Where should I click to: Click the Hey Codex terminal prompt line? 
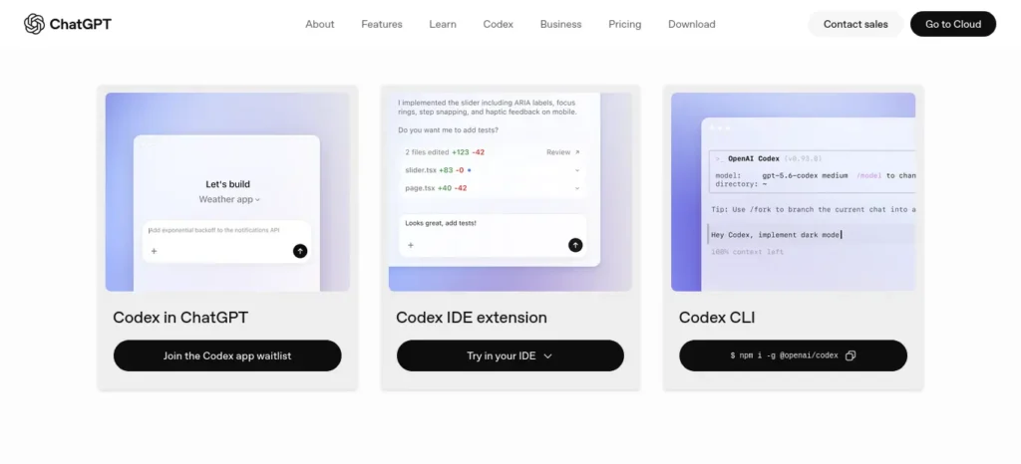[x=812, y=234]
